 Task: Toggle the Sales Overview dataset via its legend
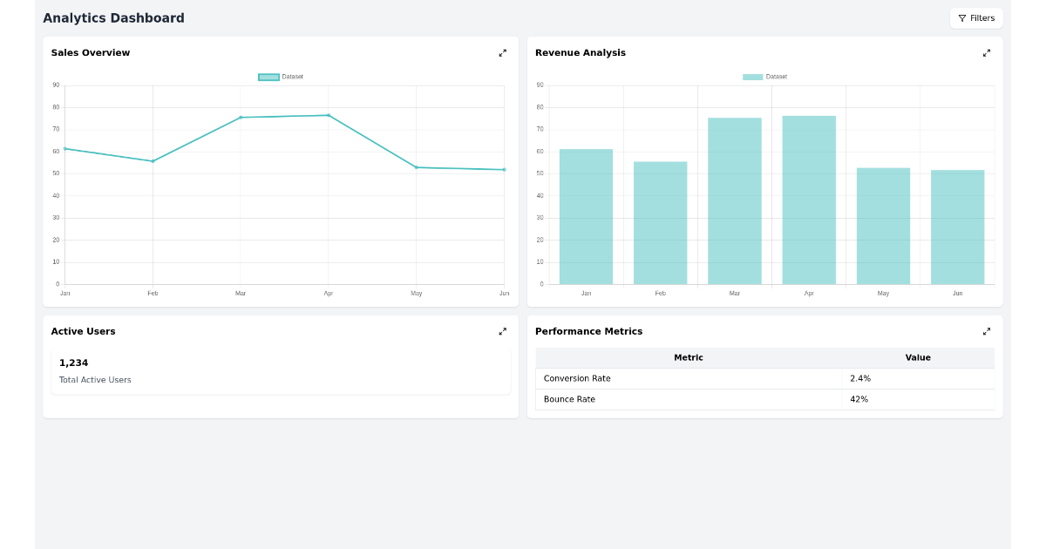[279, 76]
